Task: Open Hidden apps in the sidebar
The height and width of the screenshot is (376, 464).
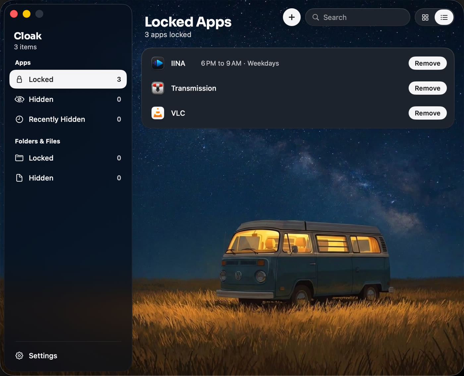Action: pos(68,99)
